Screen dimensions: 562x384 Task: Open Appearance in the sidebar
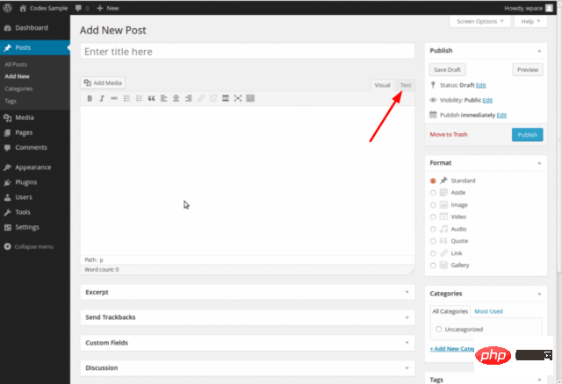[x=35, y=167]
